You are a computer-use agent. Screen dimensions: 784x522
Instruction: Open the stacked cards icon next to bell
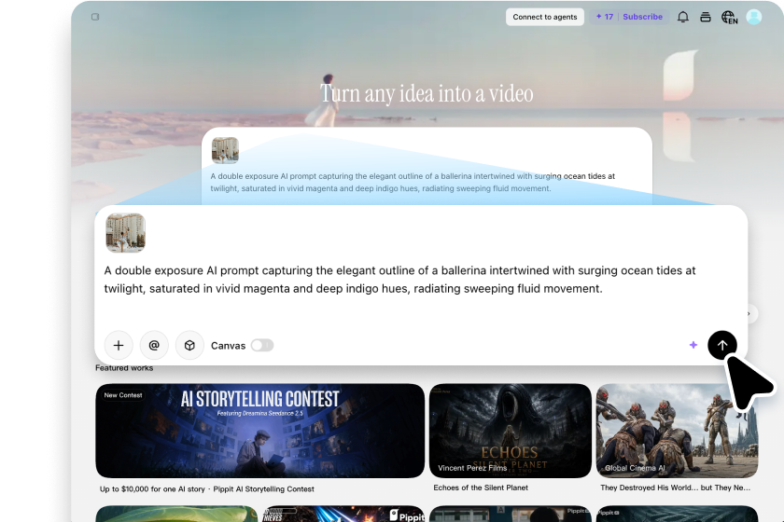click(x=705, y=17)
